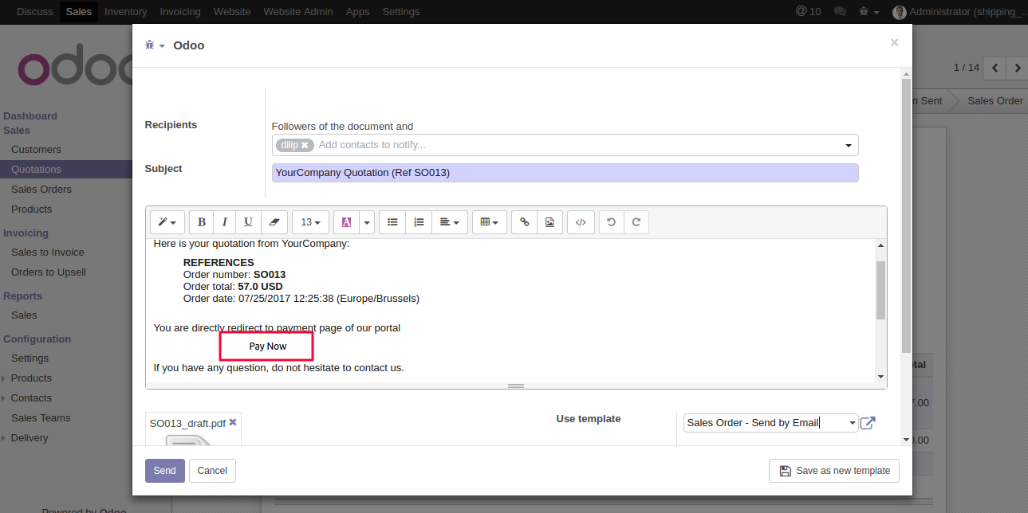Open the paragraph alignment dropdown
1028x513 pixels.
coord(450,222)
